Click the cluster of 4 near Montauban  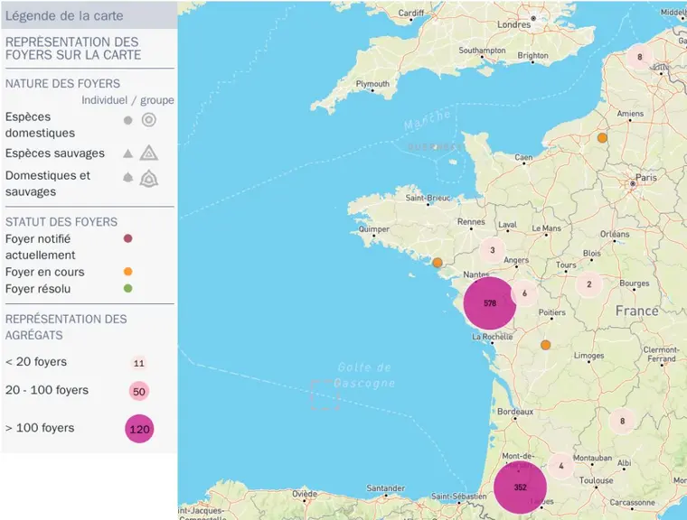coord(561,466)
